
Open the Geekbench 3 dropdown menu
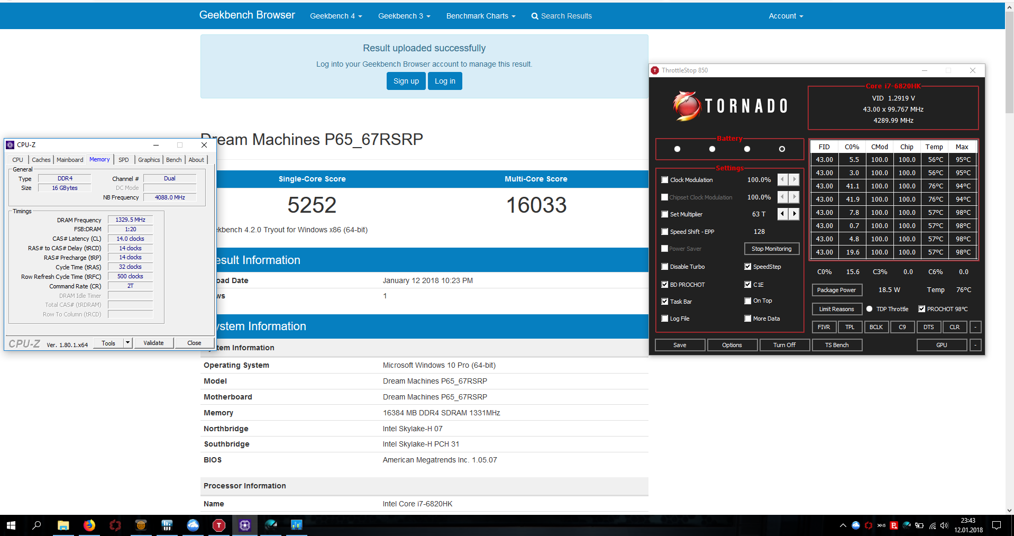pyautogui.click(x=404, y=16)
